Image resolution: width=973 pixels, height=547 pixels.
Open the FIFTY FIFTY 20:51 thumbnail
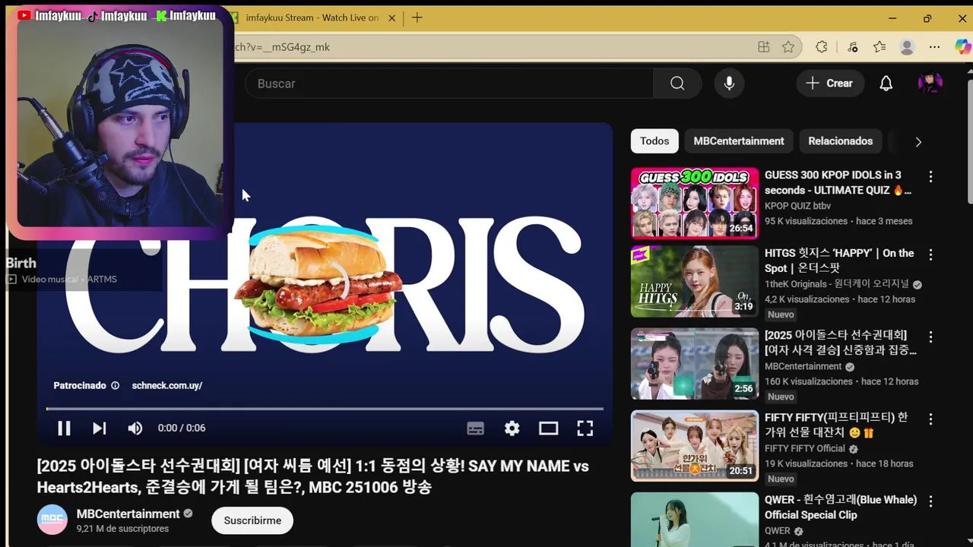click(695, 446)
